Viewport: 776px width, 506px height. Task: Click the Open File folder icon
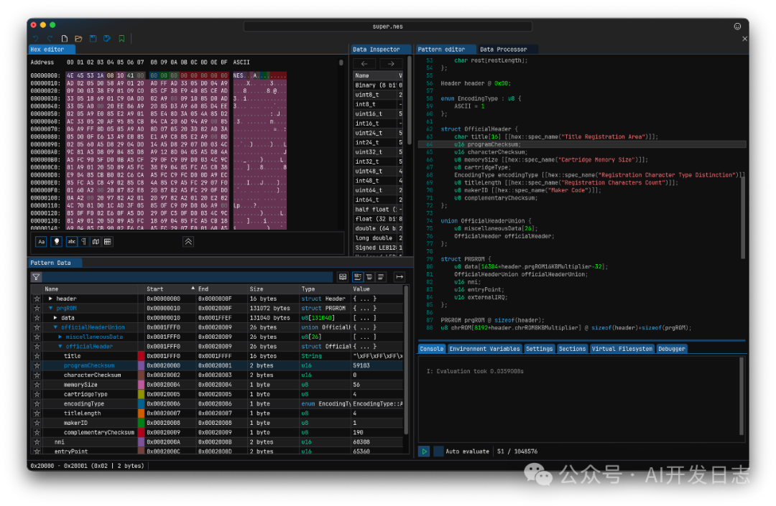(x=78, y=38)
